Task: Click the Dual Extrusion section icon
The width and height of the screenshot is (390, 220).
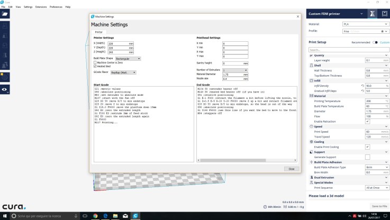Action: click(311, 177)
